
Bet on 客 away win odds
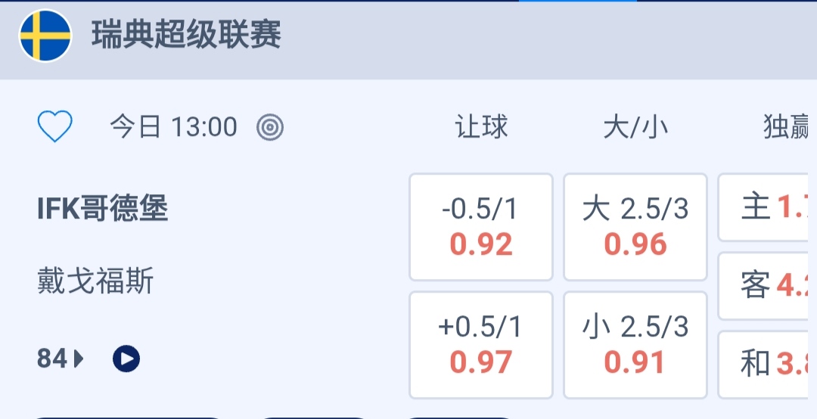[x=769, y=286]
